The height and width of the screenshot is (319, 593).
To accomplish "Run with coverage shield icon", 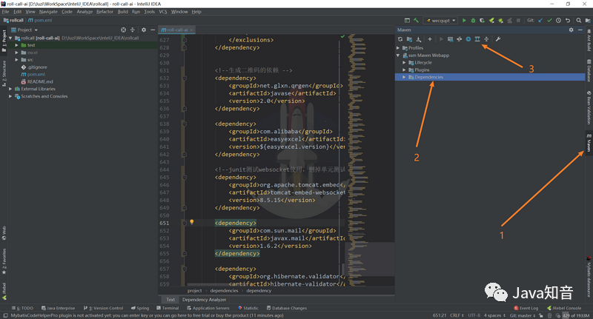I will [483, 21].
